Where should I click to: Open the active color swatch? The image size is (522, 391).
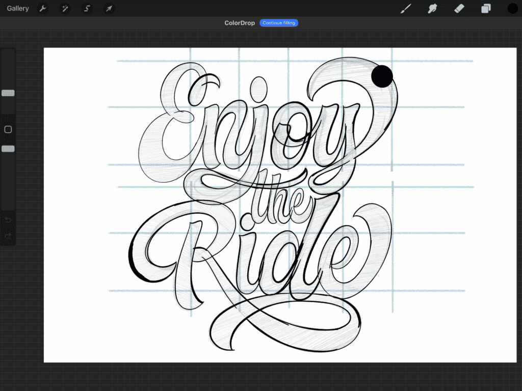(511, 8)
